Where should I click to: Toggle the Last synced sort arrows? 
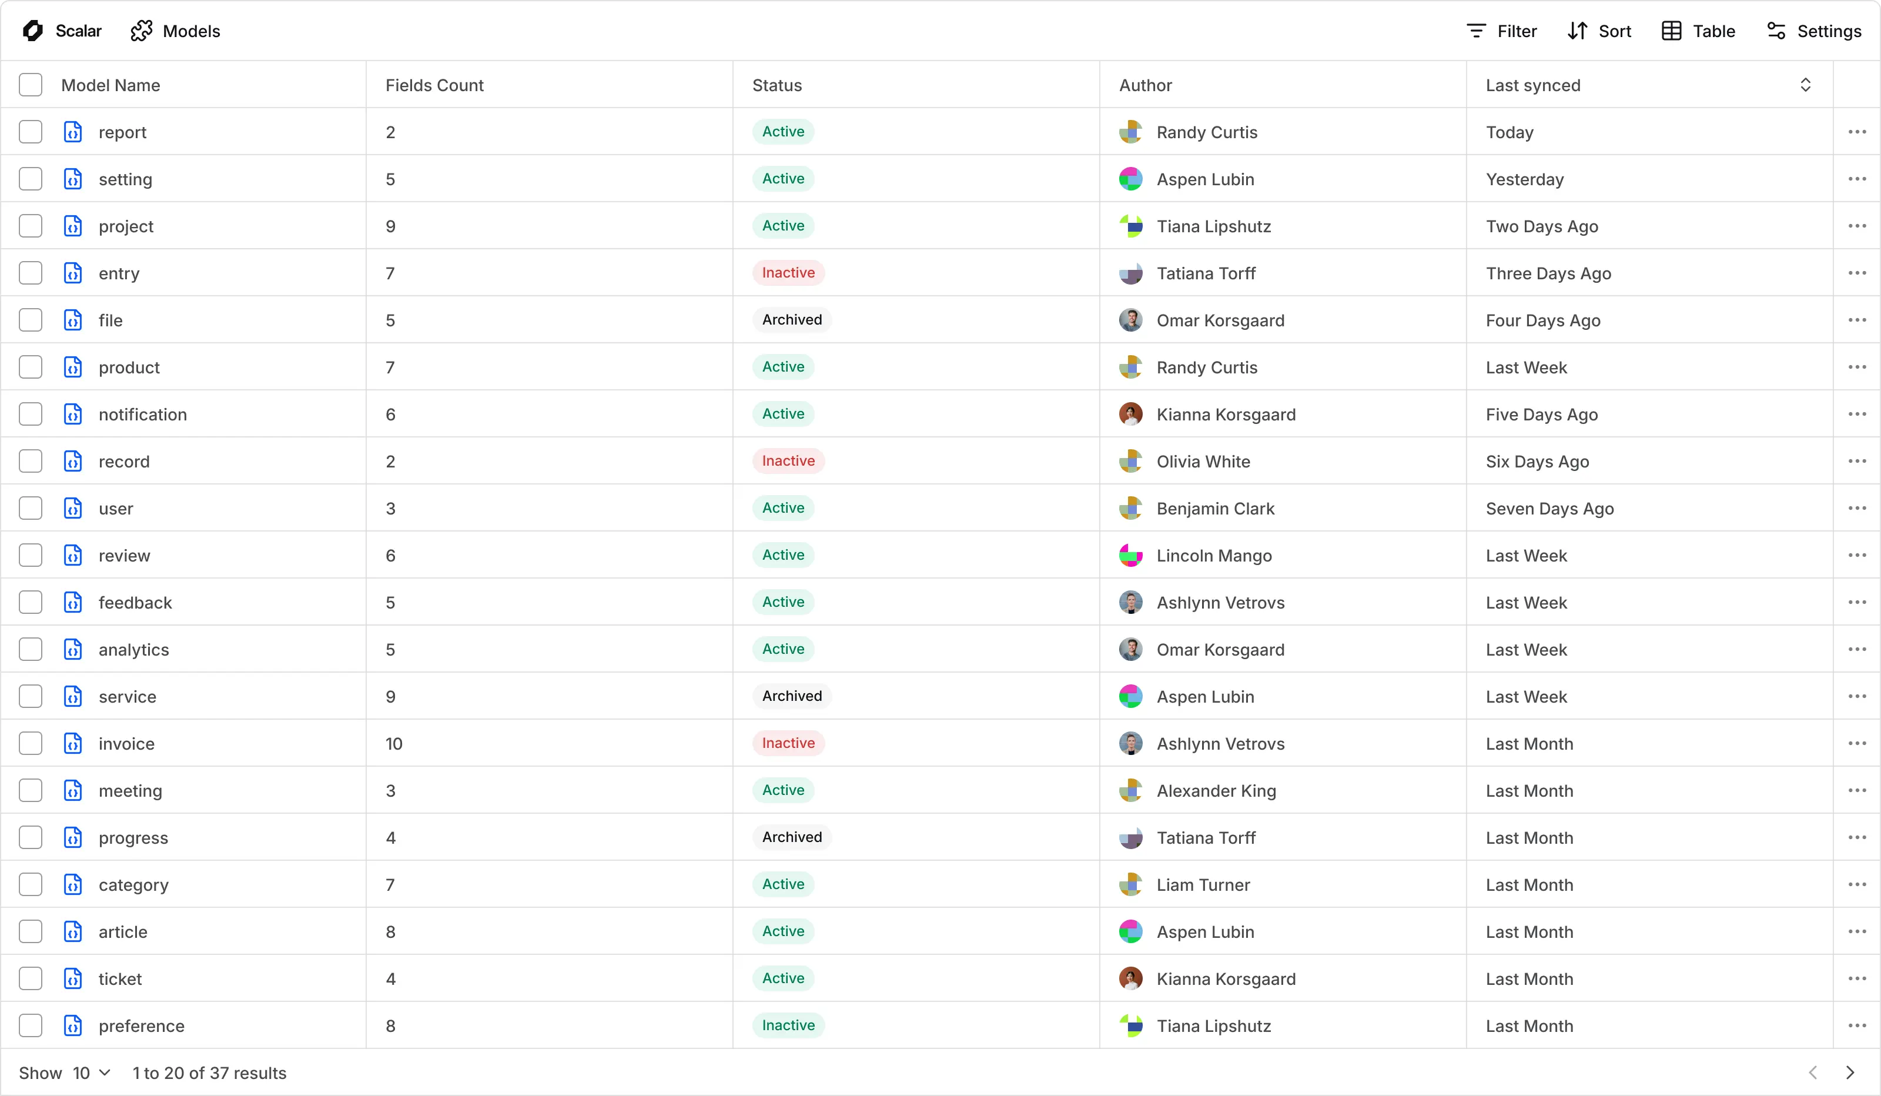[1806, 84]
